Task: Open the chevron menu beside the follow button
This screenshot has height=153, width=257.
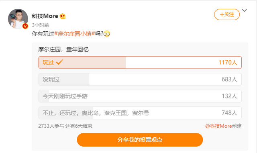Action: point(245,10)
